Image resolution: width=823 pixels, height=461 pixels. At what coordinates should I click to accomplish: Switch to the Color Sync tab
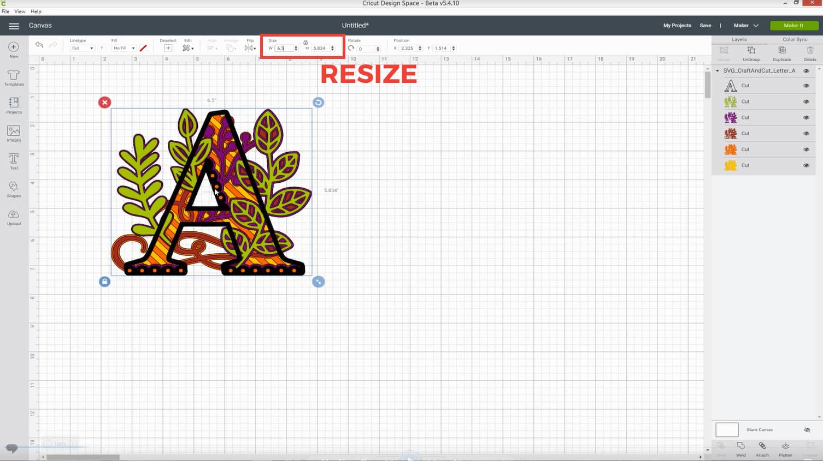(795, 39)
